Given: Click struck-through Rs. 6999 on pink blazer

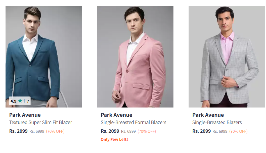Looking at the screenshot, I should point(128,131).
